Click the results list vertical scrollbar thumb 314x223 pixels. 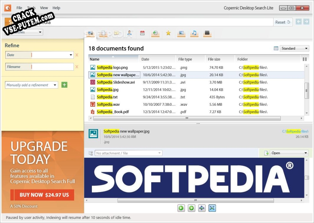click(x=307, y=91)
